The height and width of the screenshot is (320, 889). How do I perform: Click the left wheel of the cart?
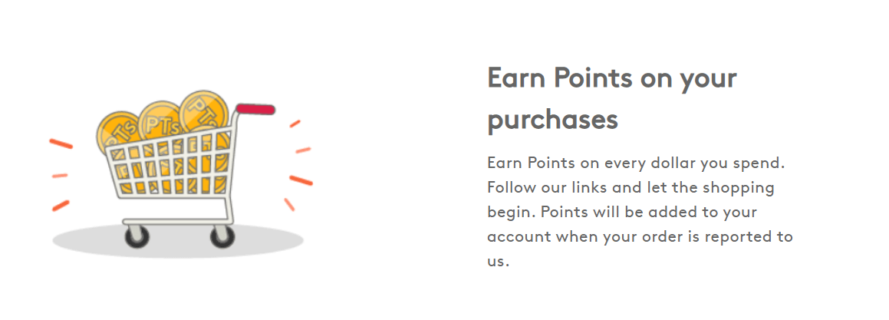(137, 236)
